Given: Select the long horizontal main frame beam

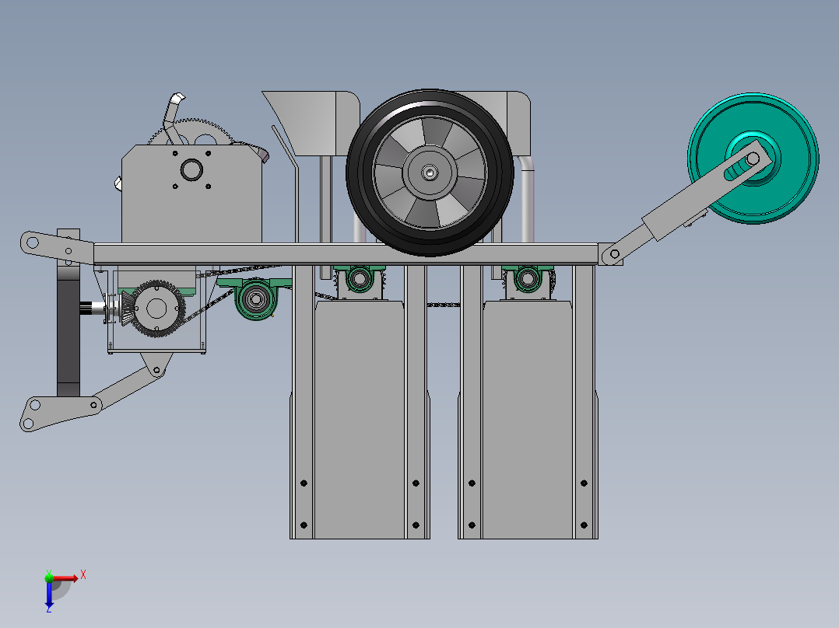Looking at the screenshot, I should (x=345, y=253).
